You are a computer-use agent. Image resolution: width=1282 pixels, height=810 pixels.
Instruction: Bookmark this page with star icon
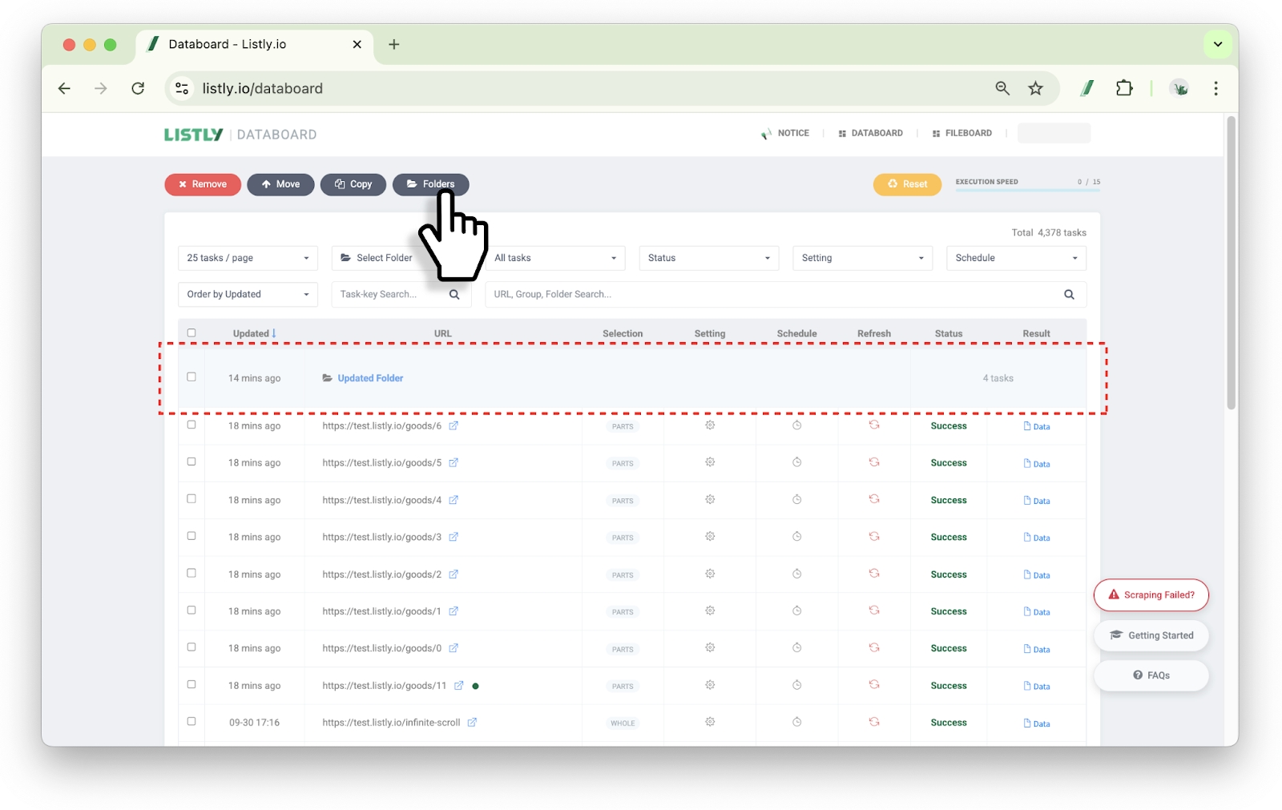click(x=1035, y=88)
